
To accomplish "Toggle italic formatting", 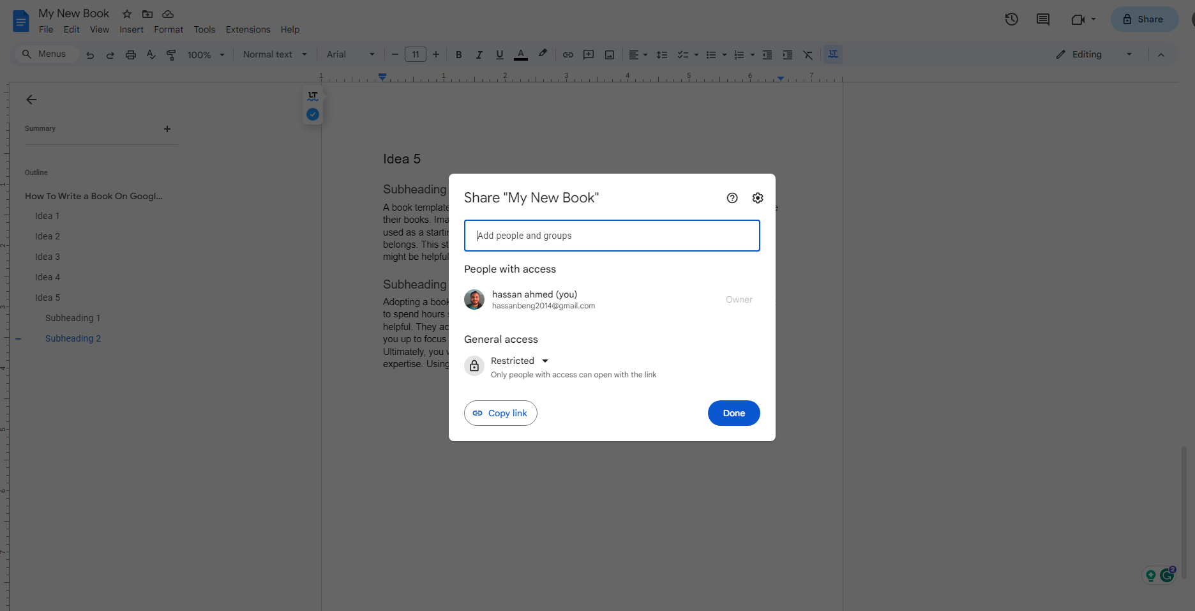I will tap(479, 55).
